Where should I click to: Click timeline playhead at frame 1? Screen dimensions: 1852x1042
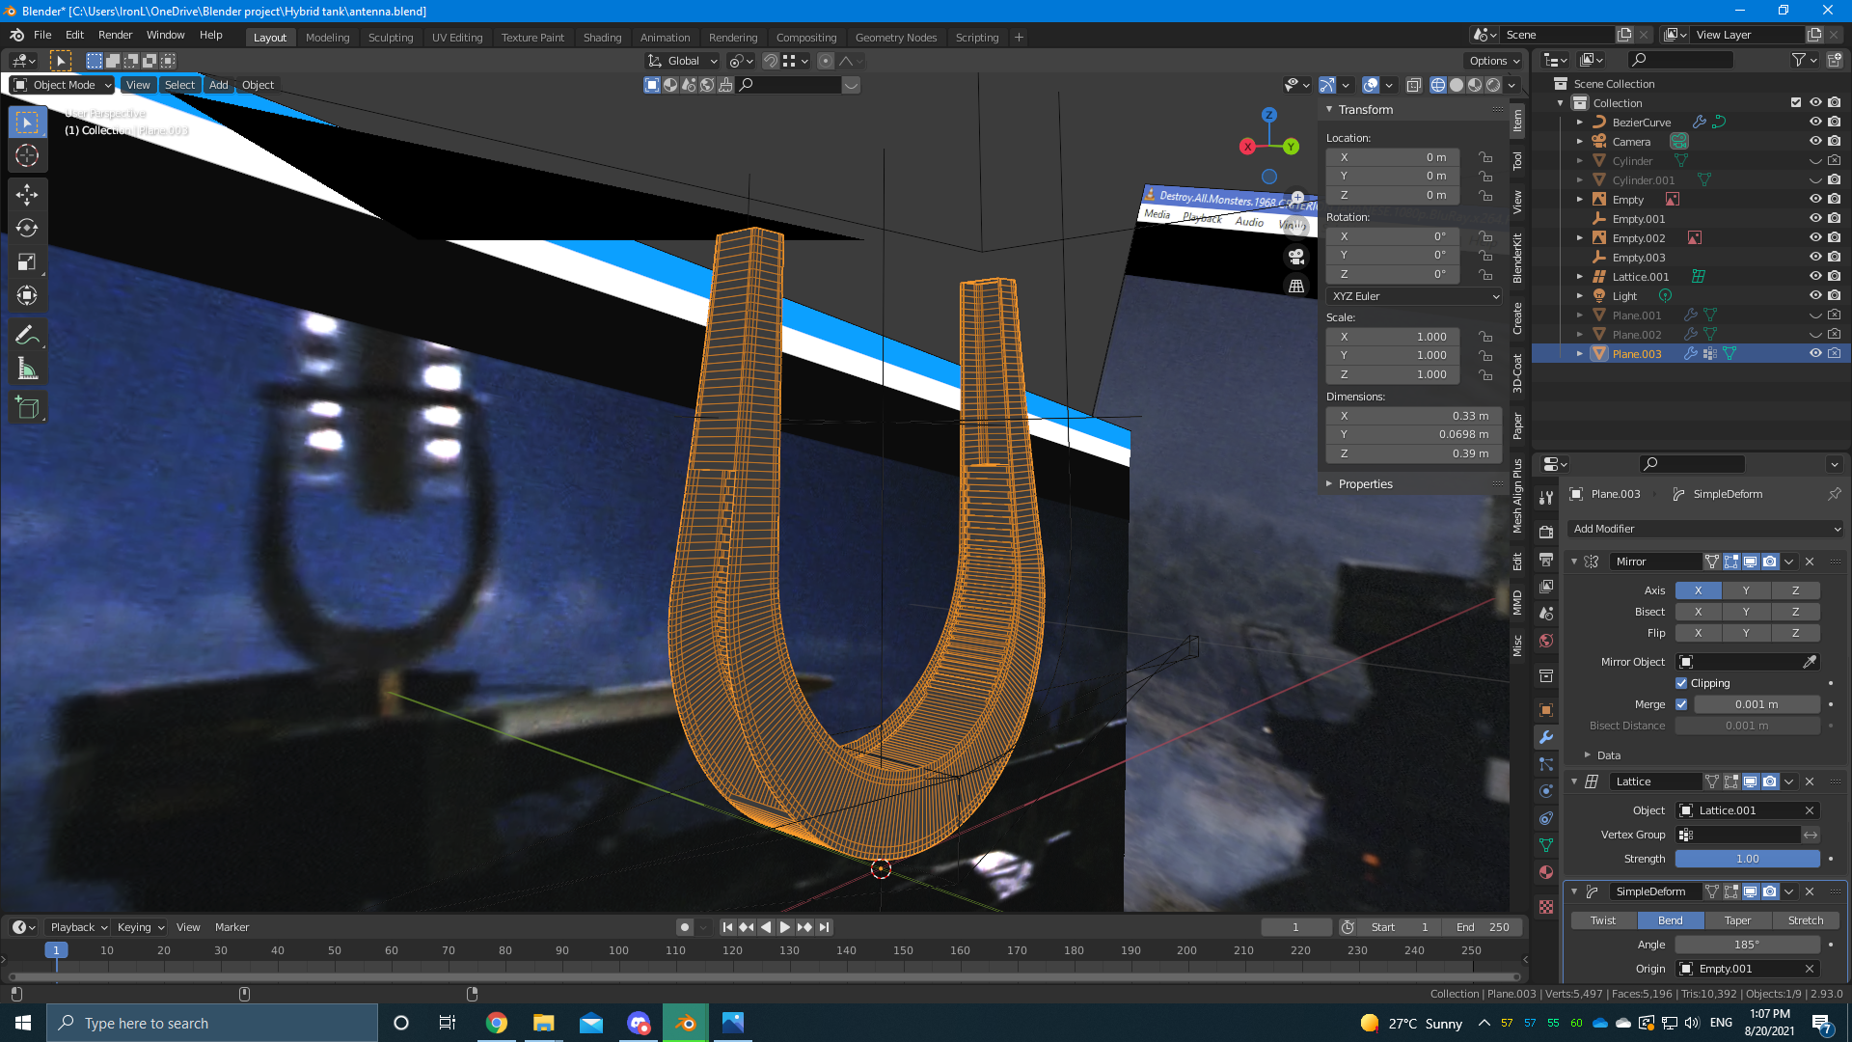(x=56, y=950)
